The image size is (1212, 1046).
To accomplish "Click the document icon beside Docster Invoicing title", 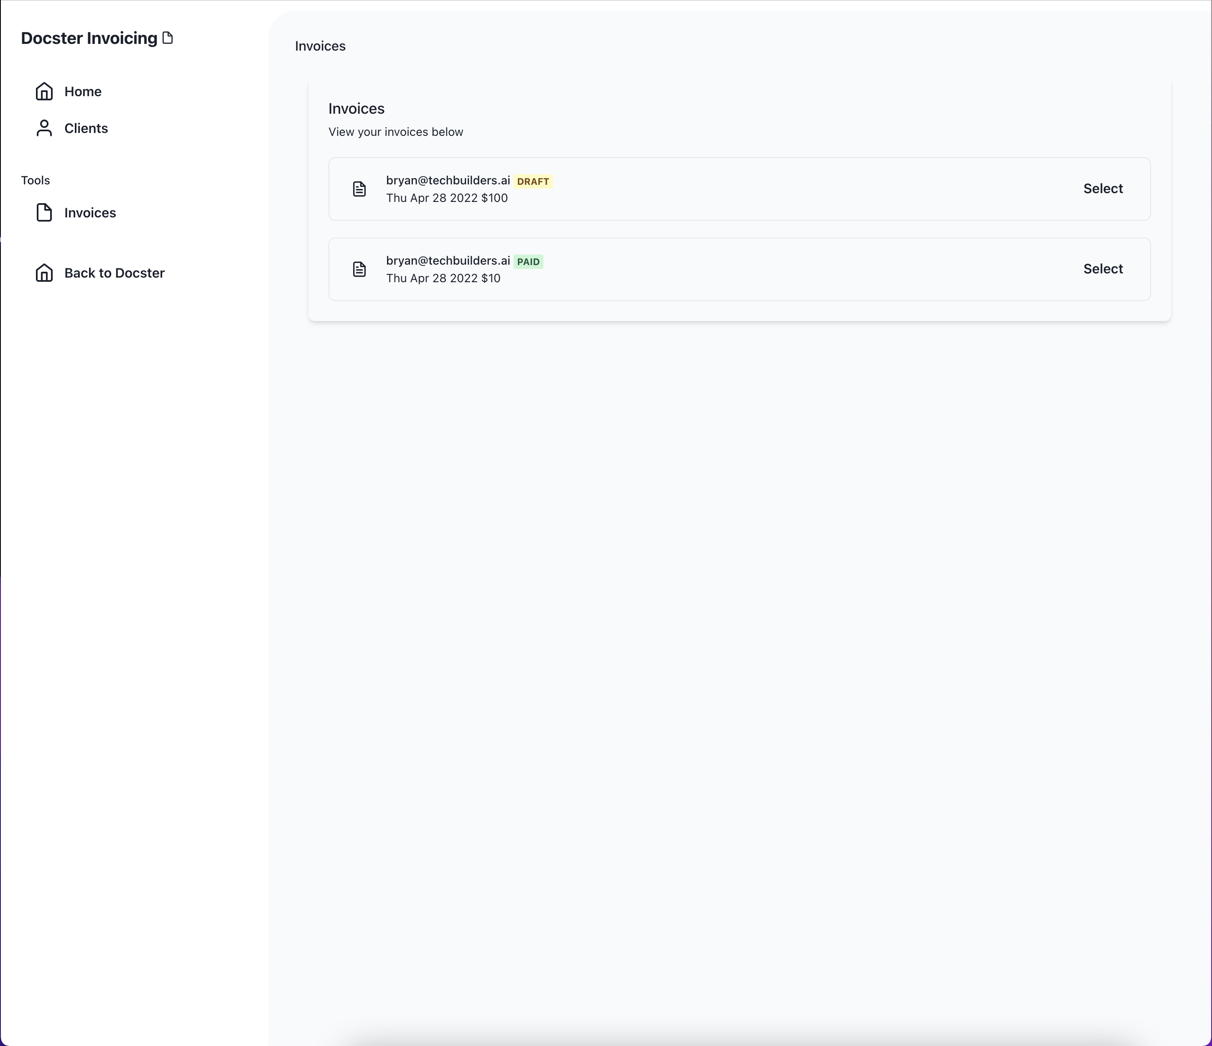I will 168,38.
